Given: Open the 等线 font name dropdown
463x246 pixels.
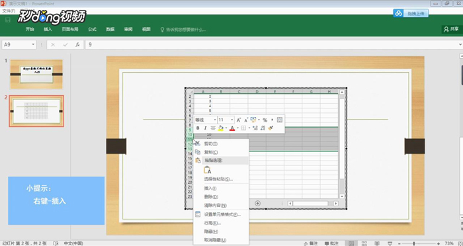Looking at the screenshot, I should coord(215,120).
